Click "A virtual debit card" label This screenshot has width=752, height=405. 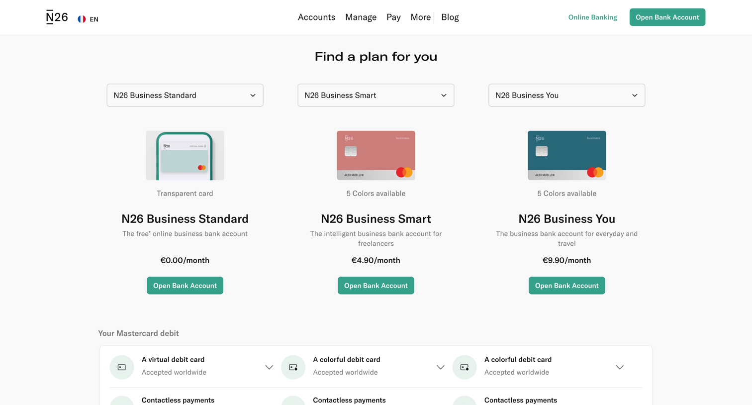173,359
